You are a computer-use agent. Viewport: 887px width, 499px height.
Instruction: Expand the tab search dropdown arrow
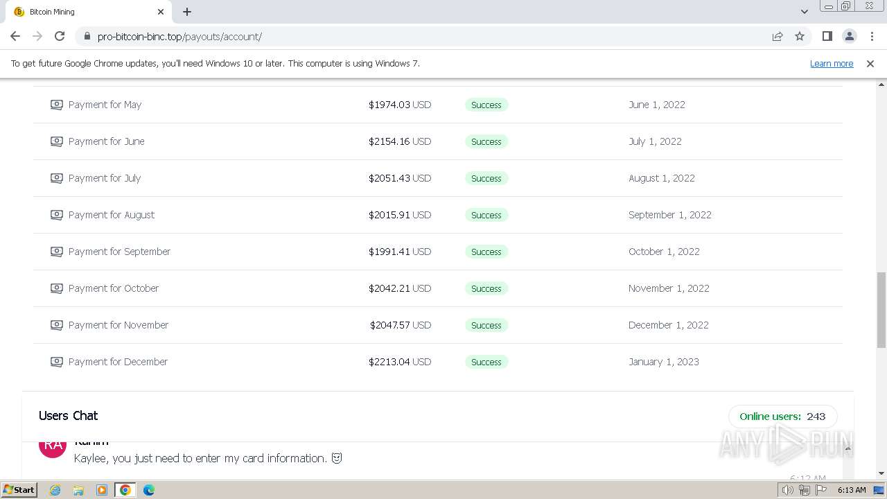pyautogui.click(x=805, y=12)
